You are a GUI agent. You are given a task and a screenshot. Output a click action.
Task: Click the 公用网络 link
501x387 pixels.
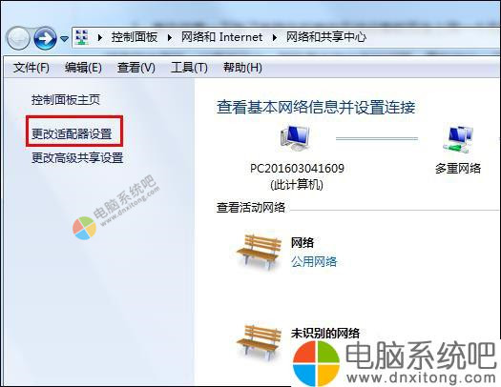click(314, 261)
